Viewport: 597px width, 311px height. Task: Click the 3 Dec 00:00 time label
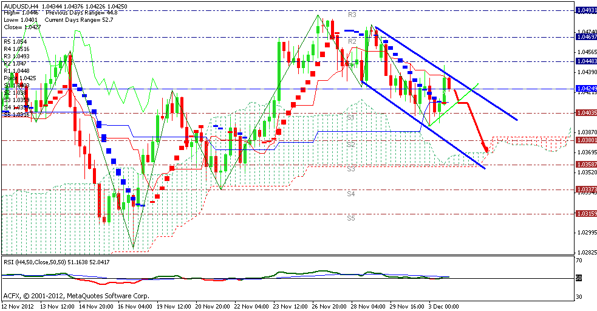(x=444, y=307)
